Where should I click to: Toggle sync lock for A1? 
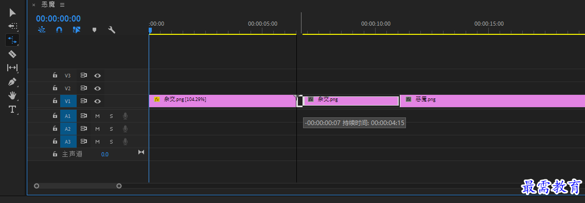(x=83, y=116)
